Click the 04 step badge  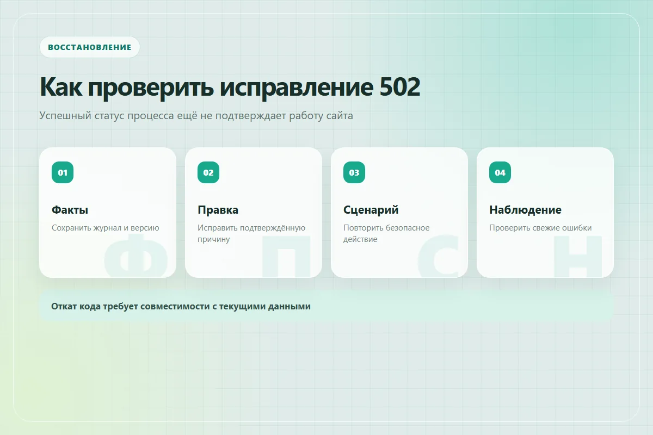tap(500, 172)
